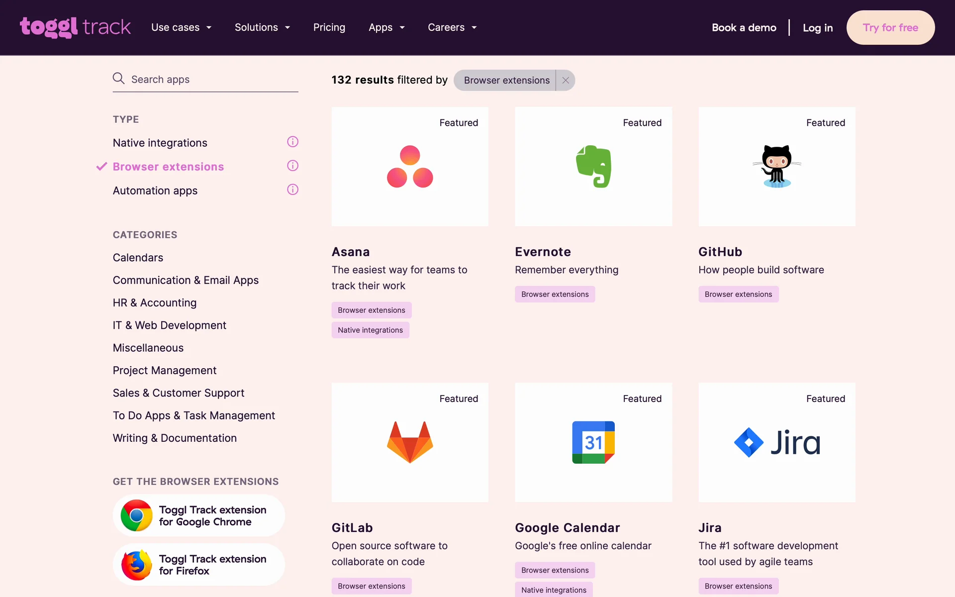The width and height of the screenshot is (955, 597).
Task: Remove the Browser extensions filter chip
Action: [566, 80]
